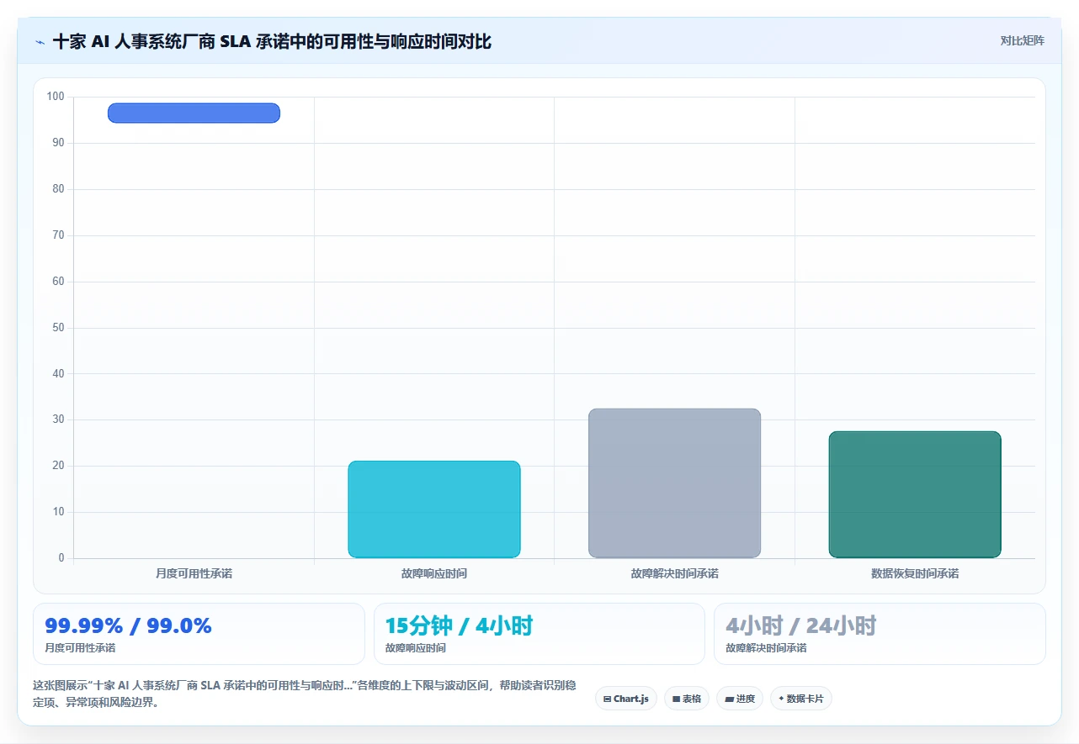Click the chart title about SLA 承诺

(x=272, y=41)
